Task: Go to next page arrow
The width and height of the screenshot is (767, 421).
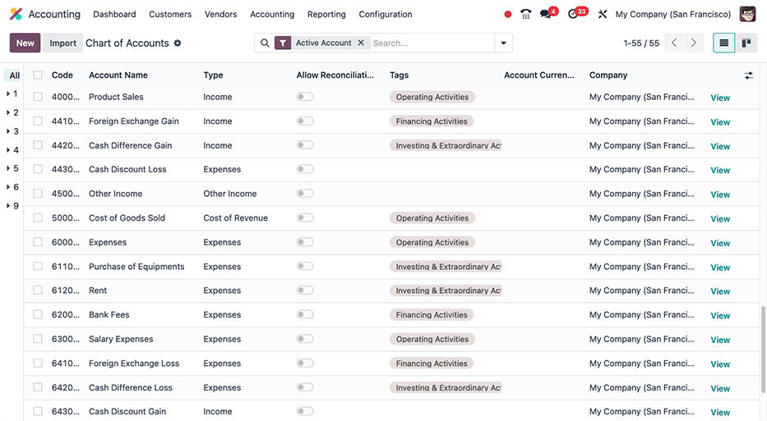Action: 694,43
